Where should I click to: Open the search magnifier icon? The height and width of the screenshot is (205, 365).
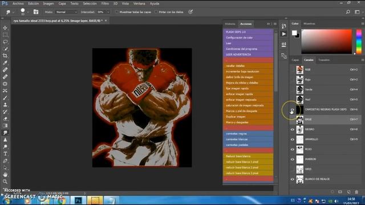pos(348,12)
